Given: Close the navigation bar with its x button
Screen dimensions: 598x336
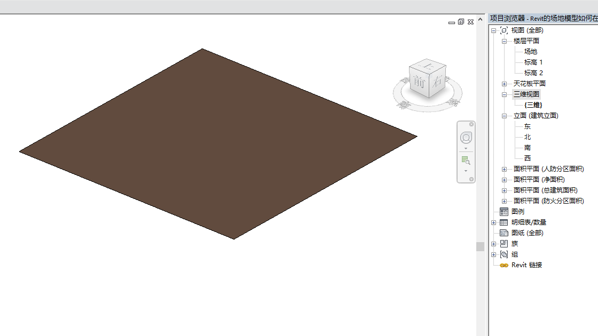Looking at the screenshot, I should pos(471,125).
